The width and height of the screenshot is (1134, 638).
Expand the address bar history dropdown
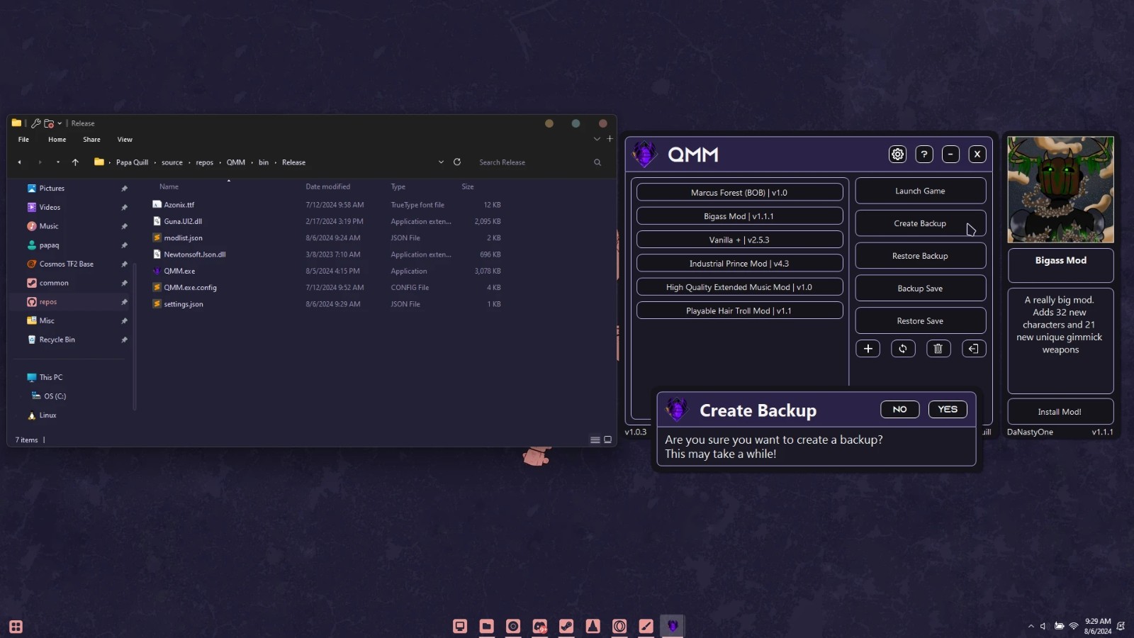(441, 162)
